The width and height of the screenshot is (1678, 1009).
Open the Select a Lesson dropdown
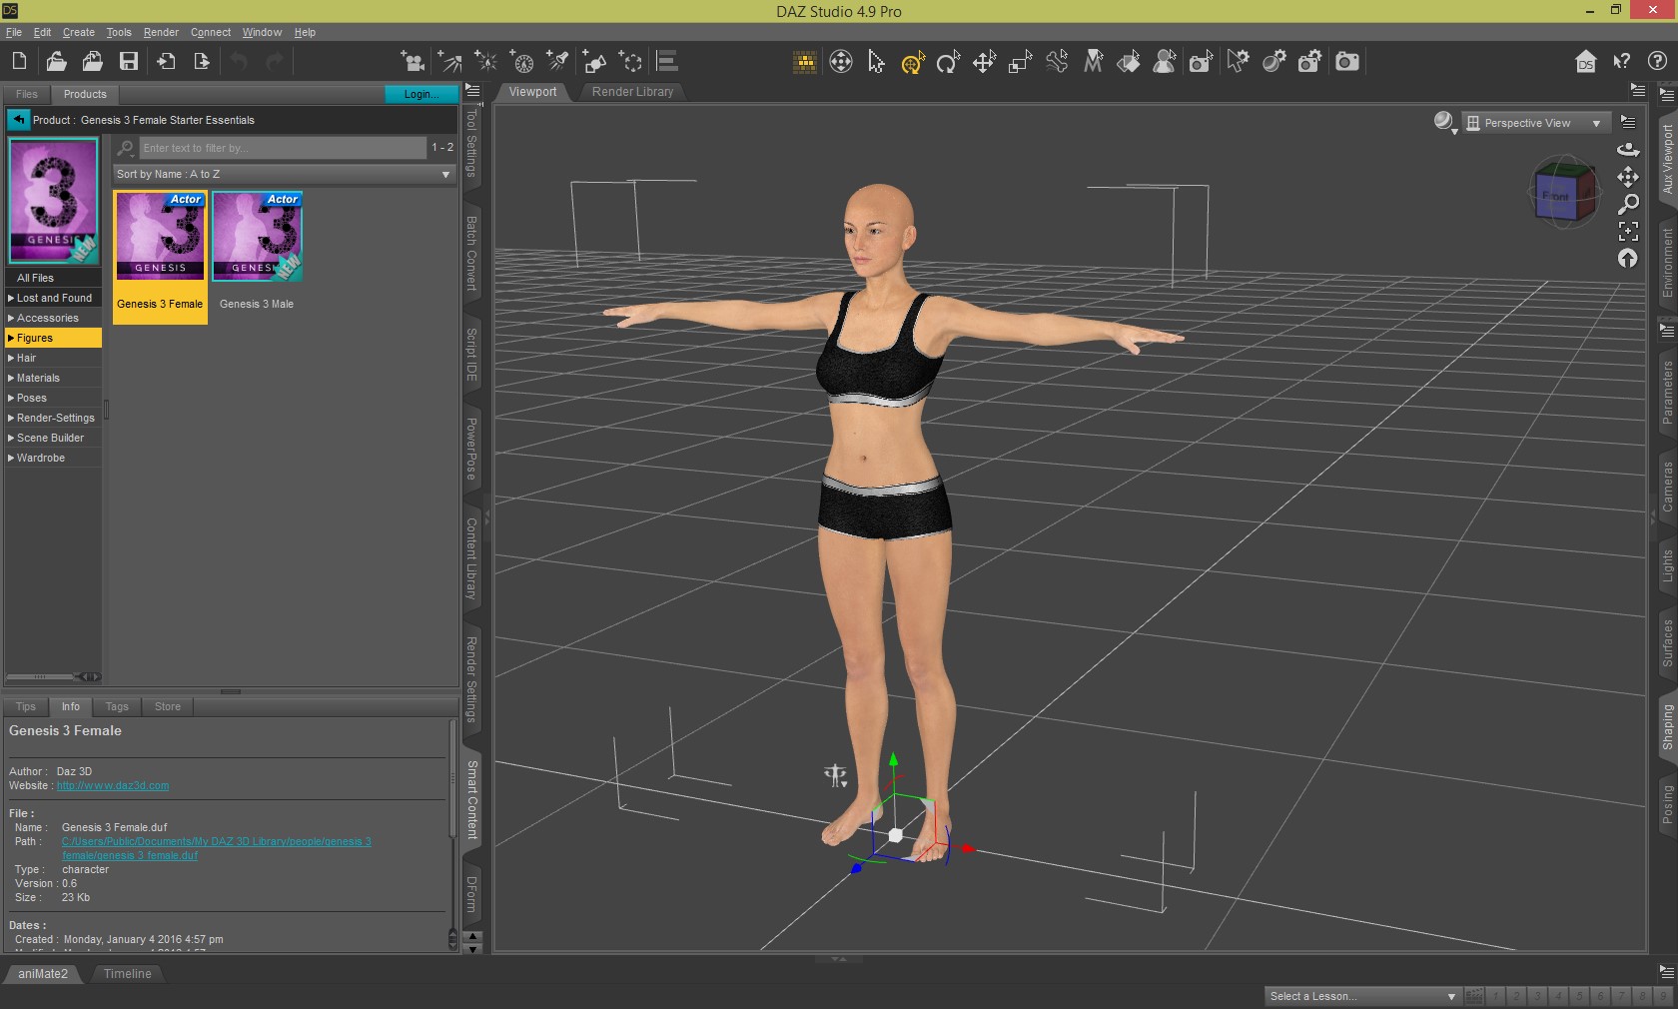coord(1362,996)
